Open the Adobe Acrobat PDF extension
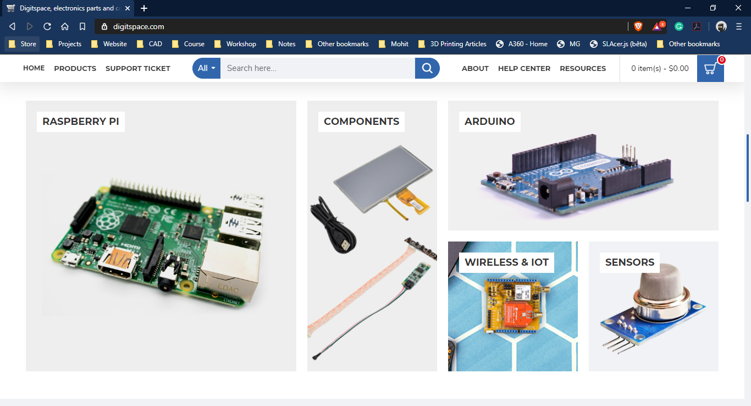 (x=697, y=26)
